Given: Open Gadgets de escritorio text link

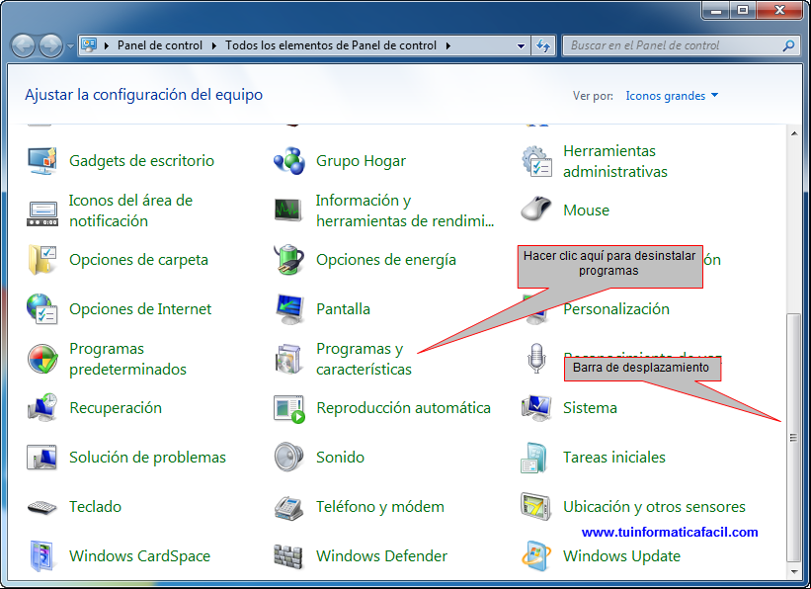Looking at the screenshot, I should pos(141,161).
